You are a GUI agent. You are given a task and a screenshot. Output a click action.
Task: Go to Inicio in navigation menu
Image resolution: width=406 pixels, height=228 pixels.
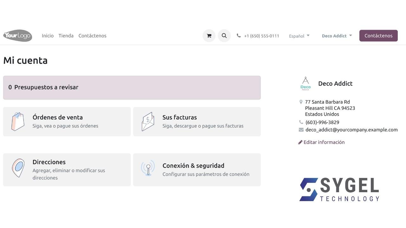pyautogui.click(x=48, y=36)
